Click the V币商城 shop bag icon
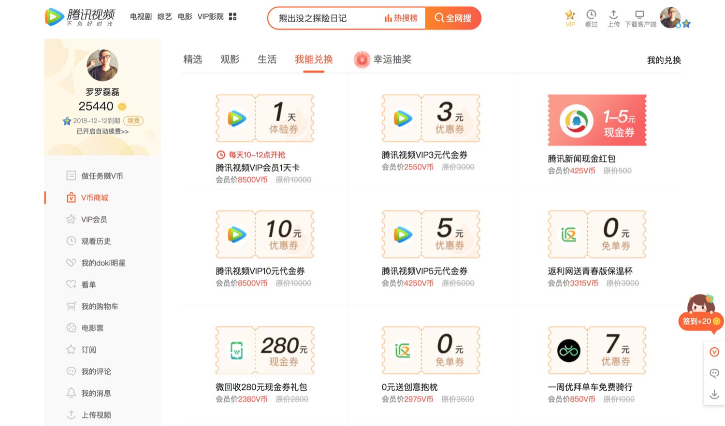Screen dimensions: 725x426 [x=71, y=197]
